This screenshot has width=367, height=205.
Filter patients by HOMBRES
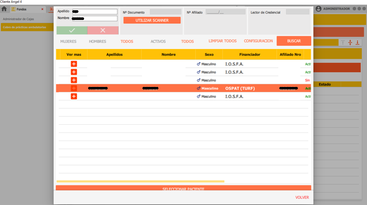click(x=97, y=41)
